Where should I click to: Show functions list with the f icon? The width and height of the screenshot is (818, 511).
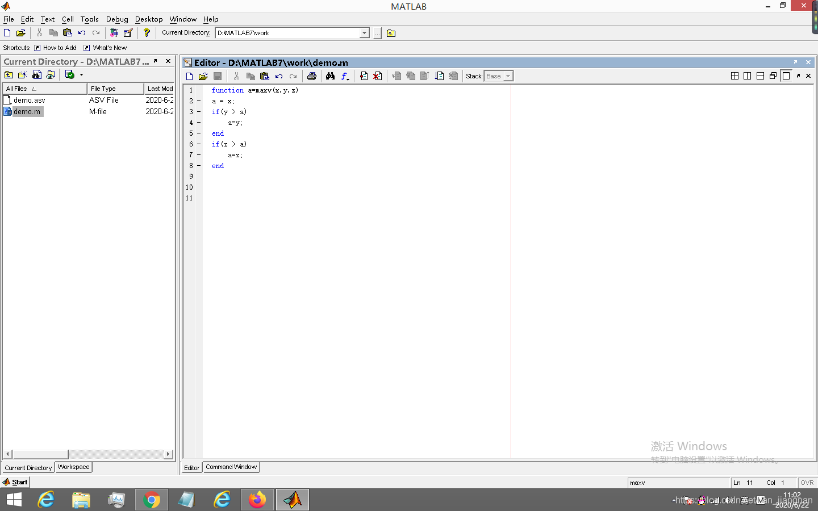click(345, 76)
